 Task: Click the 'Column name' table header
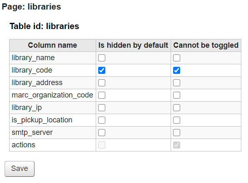[52, 45]
